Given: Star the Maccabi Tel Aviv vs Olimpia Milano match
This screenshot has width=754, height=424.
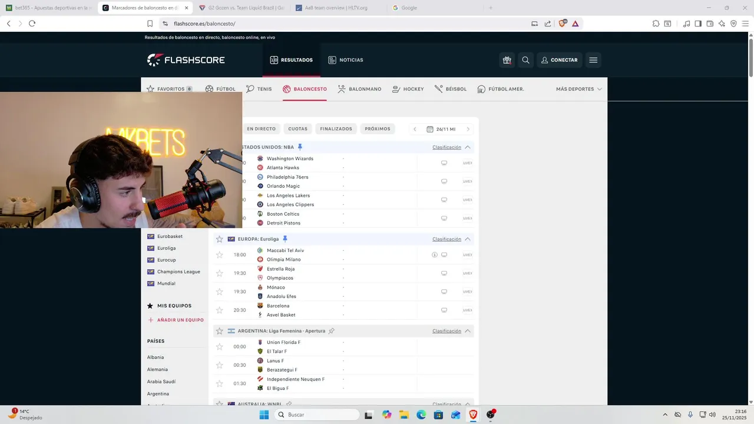Looking at the screenshot, I should (x=220, y=255).
